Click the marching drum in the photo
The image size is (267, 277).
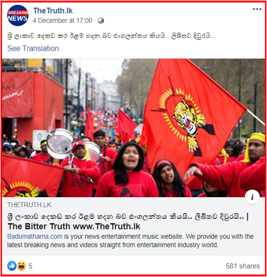coord(60,144)
